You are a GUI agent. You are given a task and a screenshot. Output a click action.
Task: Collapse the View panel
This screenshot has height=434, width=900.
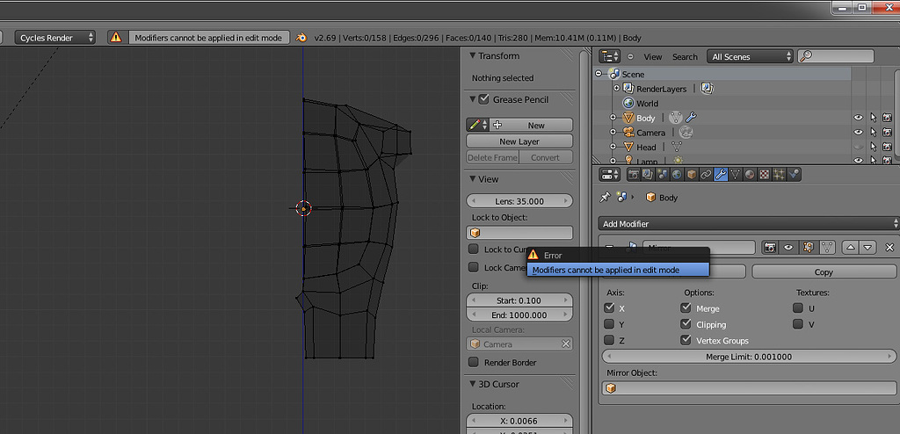pyautogui.click(x=473, y=179)
